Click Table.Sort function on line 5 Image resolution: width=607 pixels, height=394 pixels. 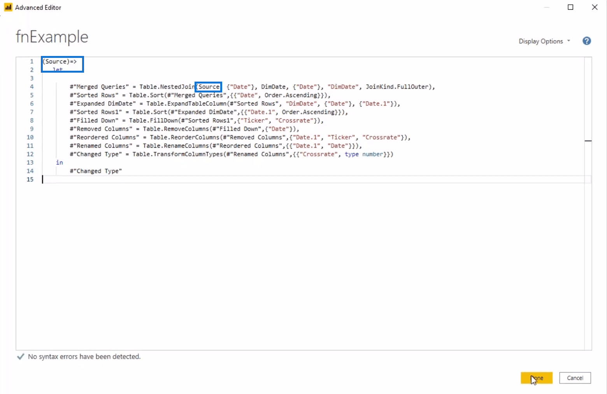[146, 95]
